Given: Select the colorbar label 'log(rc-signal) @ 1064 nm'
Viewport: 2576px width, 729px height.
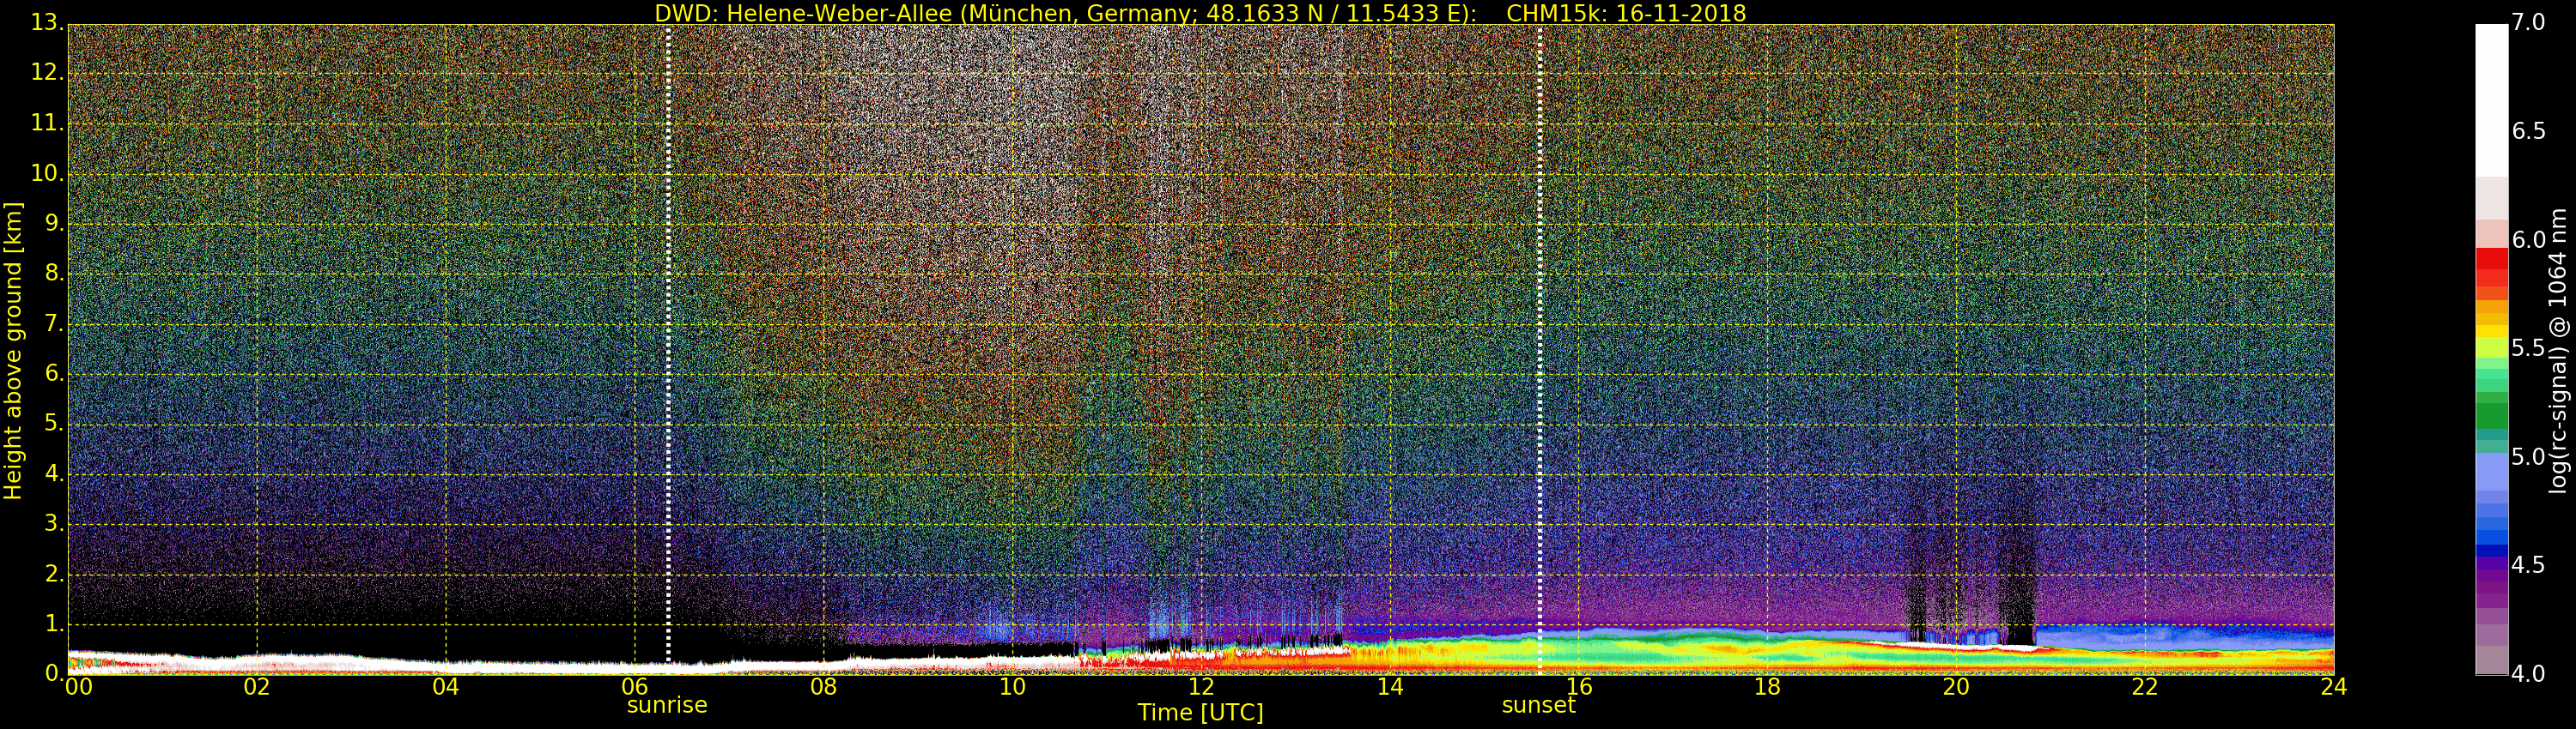Looking at the screenshot, I should (2558, 351).
